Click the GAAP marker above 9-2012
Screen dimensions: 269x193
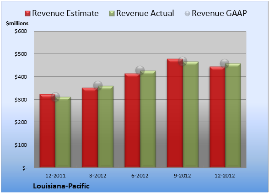point(183,61)
